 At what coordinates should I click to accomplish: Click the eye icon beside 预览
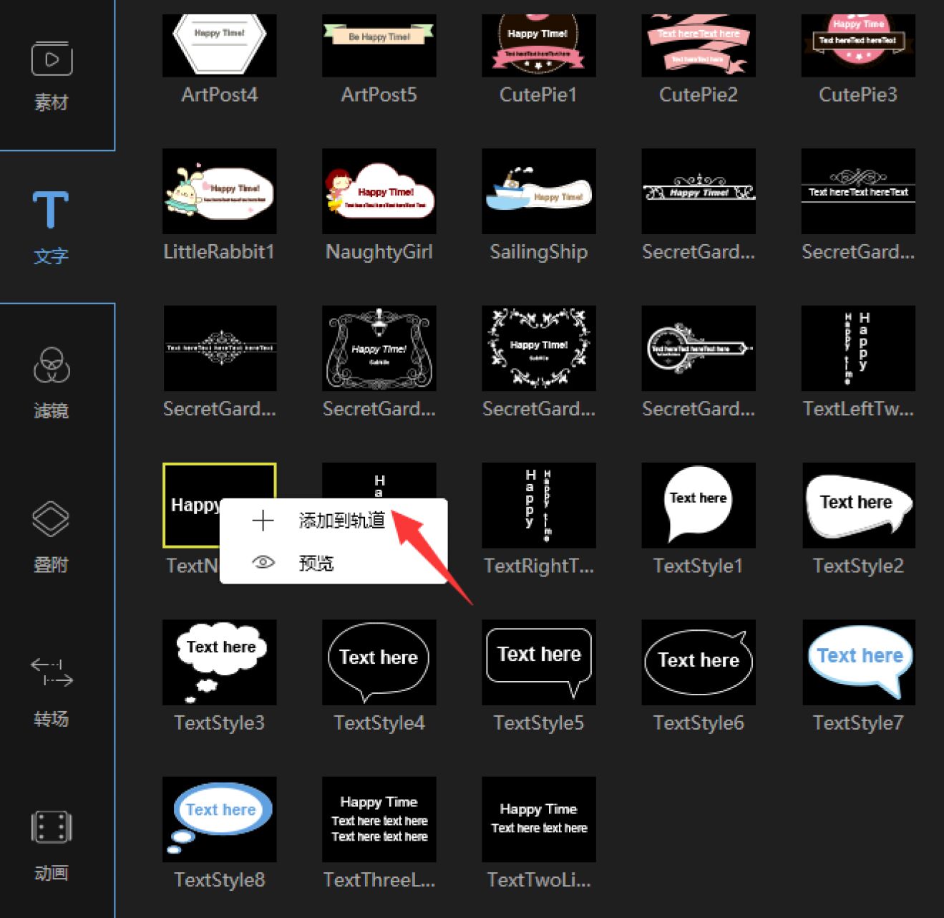pyautogui.click(x=263, y=563)
